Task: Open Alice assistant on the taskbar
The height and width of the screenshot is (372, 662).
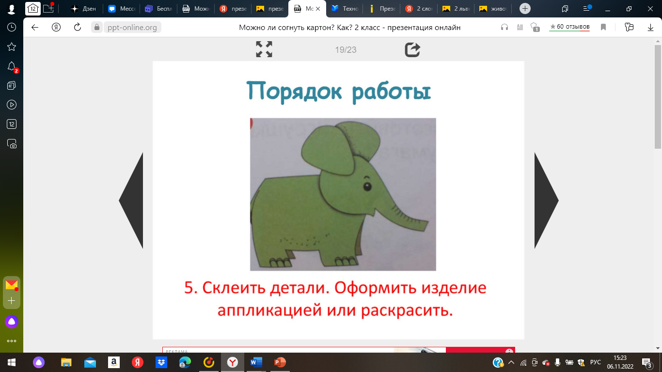Action: 38,362
